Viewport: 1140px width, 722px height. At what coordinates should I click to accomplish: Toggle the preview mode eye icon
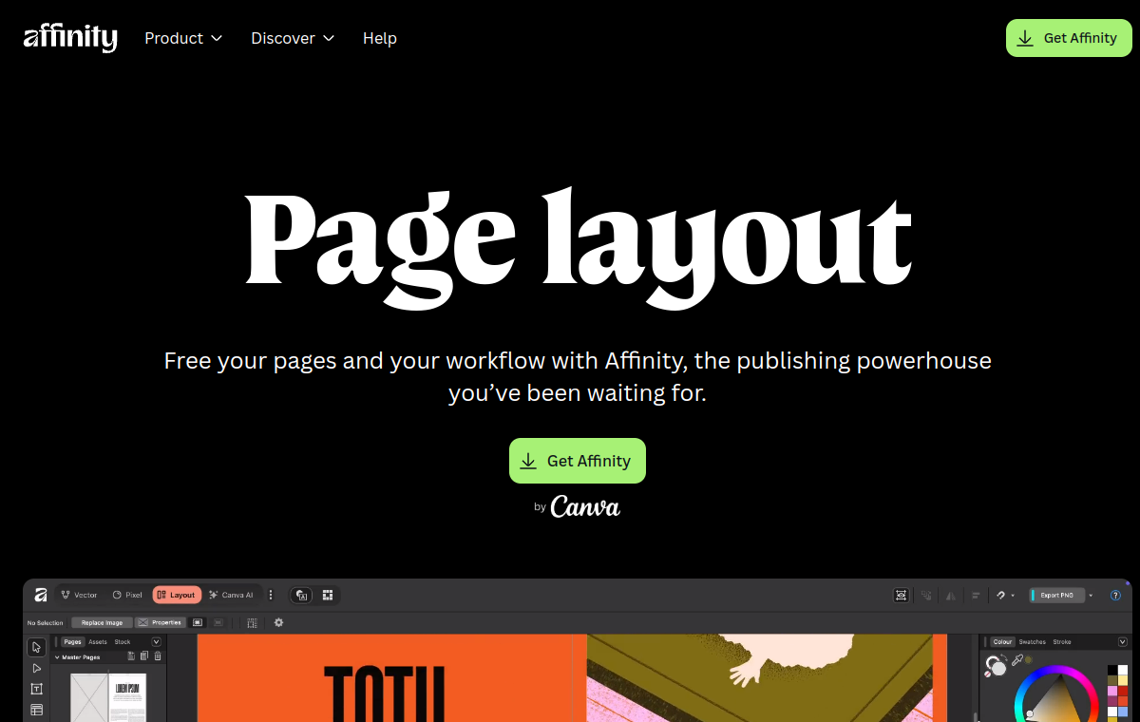point(901,595)
